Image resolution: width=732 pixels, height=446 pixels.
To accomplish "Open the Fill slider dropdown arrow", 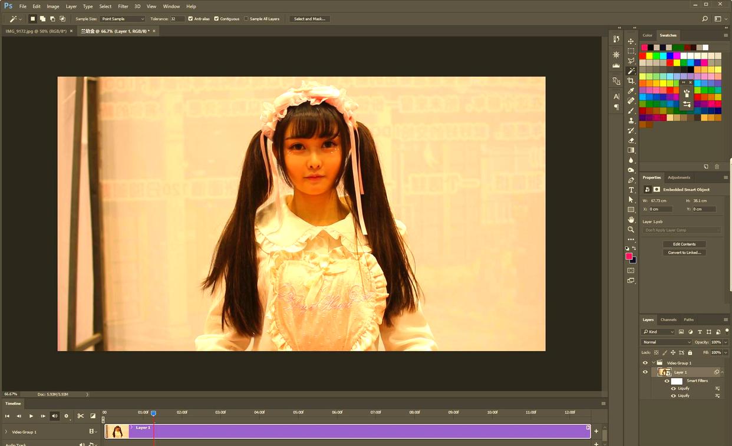I will [726, 352].
